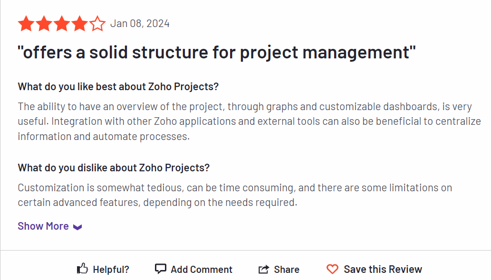Click the Add Comment text button
The width and height of the screenshot is (491, 280).
(202, 270)
